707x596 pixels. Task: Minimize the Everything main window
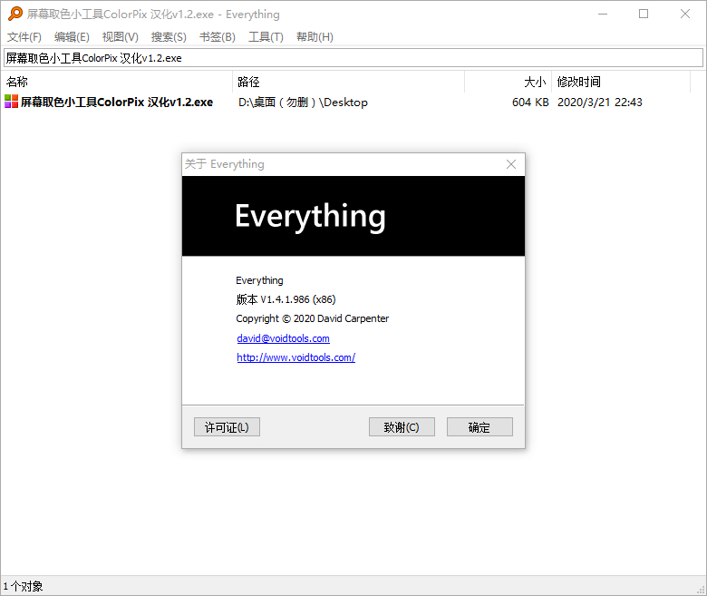[x=603, y=14]
